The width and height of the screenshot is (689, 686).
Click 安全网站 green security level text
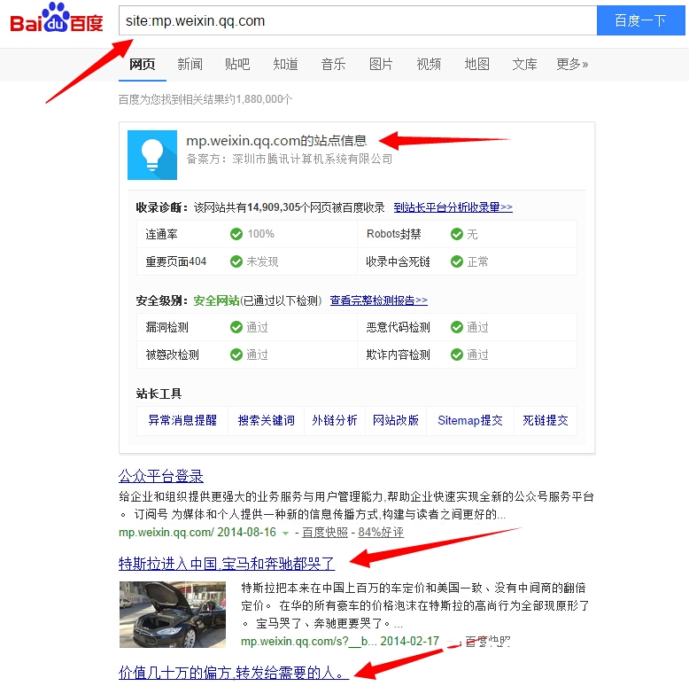216,300
